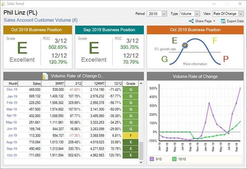
Task: Click the Export Data spreadsheet icon
Action: 223,21
